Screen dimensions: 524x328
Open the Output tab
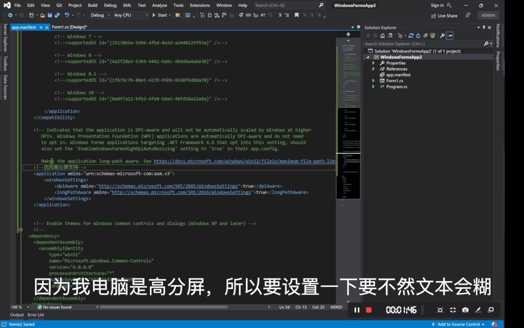[x=17, y=315]
